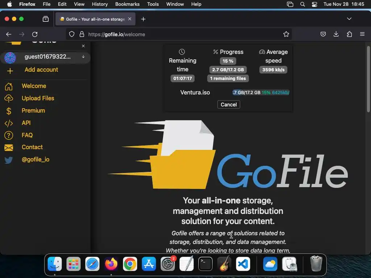Open the Upload Files link
This screenshot has height=278, width=371.
click(38, 98)
